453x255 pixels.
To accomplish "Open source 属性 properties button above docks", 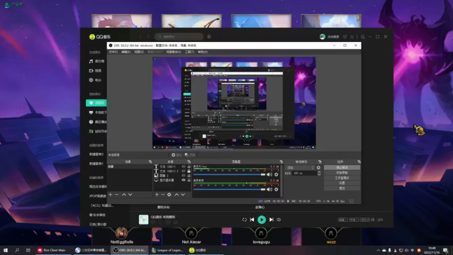I will (x=176, y=155).
